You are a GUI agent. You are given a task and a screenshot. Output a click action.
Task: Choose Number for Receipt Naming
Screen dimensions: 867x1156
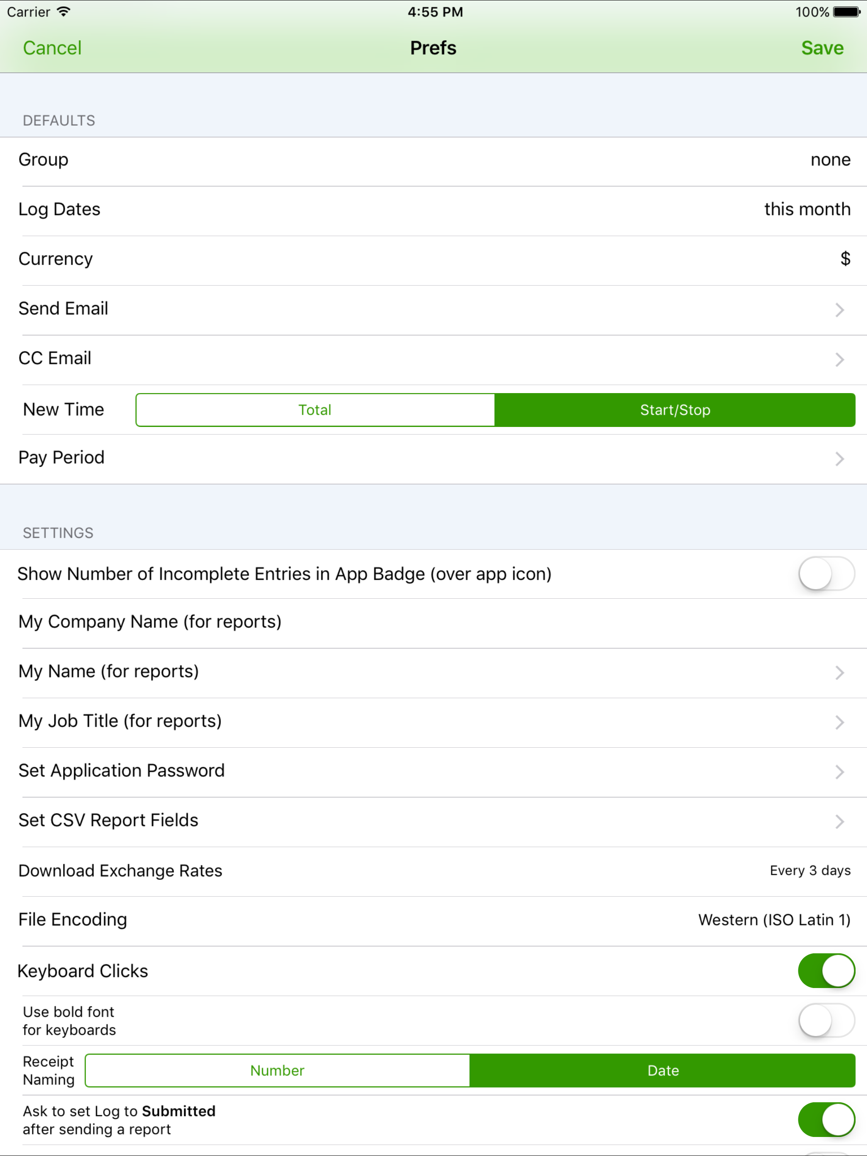coord(277,1071)
